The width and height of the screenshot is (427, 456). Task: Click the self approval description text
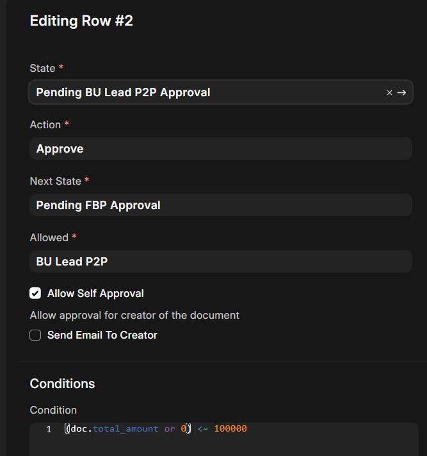134,316
